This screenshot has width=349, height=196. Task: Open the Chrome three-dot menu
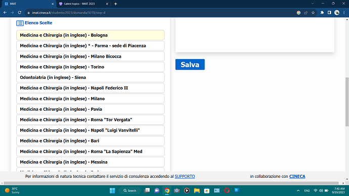[344, 13]
